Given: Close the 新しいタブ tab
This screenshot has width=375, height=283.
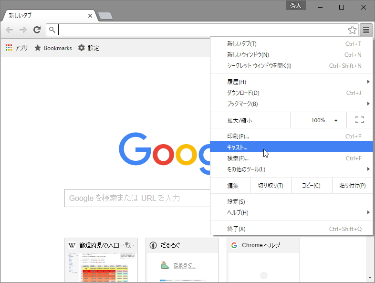Looking at the screenshot, I should pos(90,16).
